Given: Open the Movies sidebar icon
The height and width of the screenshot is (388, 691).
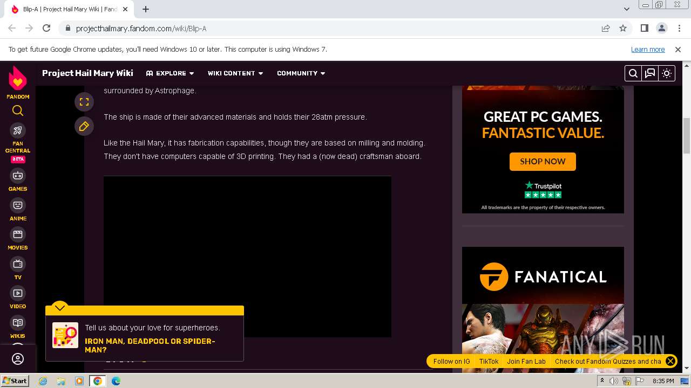Looking at the screenshot, I should (18, 234).
